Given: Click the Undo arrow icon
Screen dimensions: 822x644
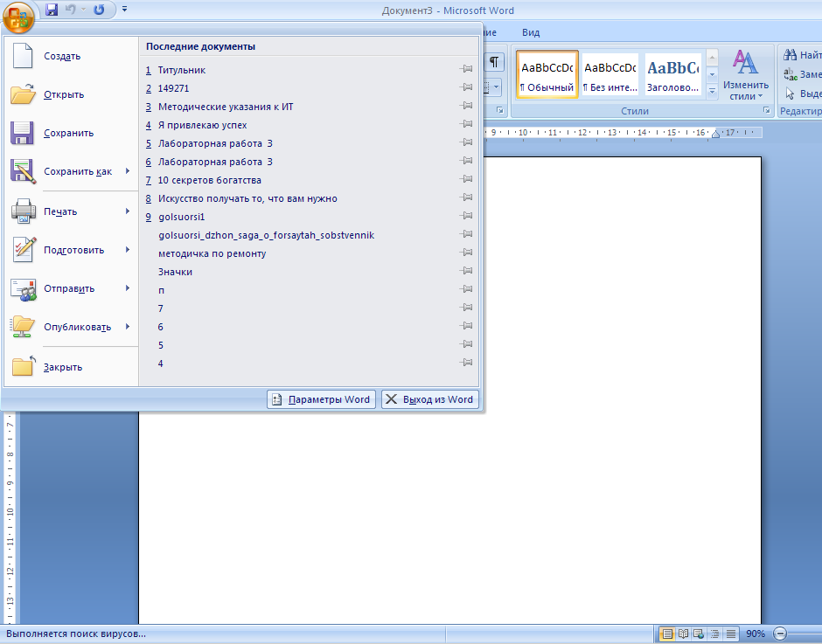Looking at the screenshot, I should tap(70, 10).
